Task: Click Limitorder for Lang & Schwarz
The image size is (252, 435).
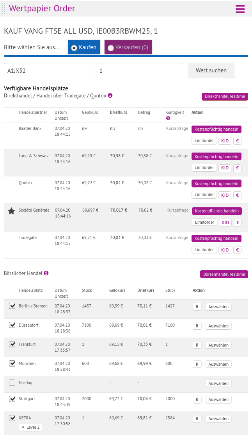Action: click(204, 167)
